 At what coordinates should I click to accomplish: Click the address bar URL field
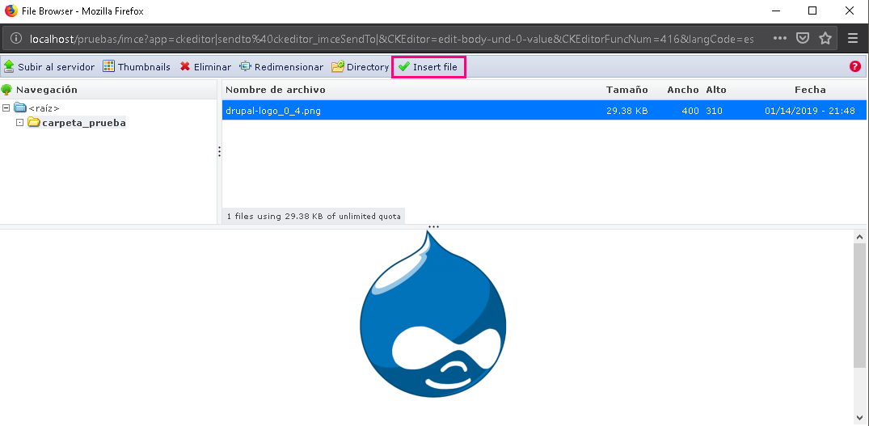(391, 39)
